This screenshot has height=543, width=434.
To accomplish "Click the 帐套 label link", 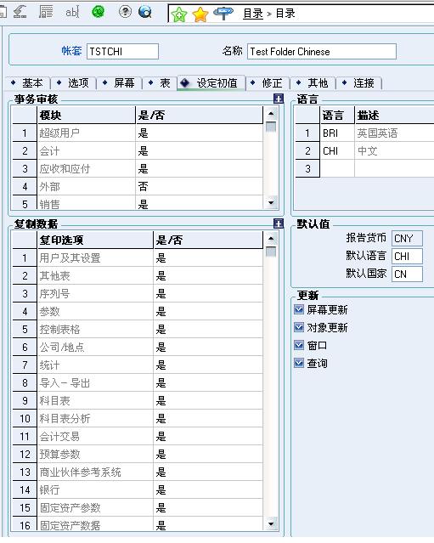I will click(x=71, y=51).
